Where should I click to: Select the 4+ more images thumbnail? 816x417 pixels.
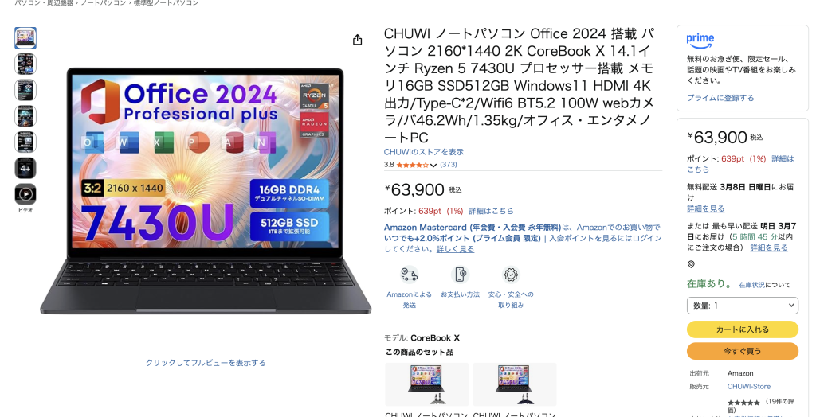[25, 168]
